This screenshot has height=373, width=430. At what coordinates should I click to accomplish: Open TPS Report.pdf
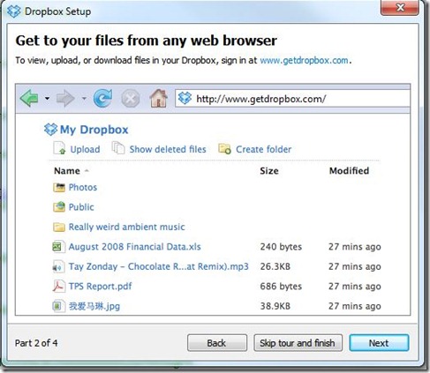click(100, 286)
